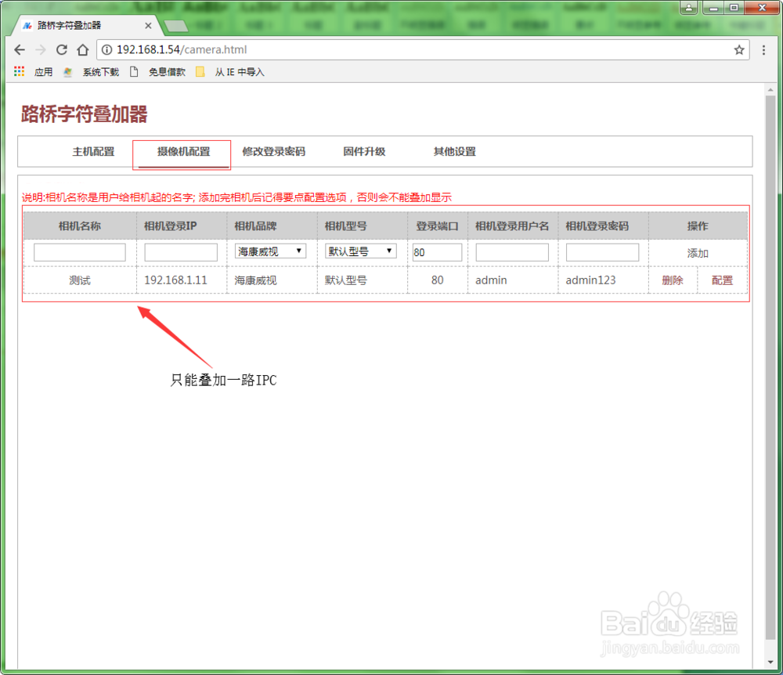The width and height of the screenshot is (783, 675).
Task: Click the page vertical scrollbar
Action: pos(770,367)
